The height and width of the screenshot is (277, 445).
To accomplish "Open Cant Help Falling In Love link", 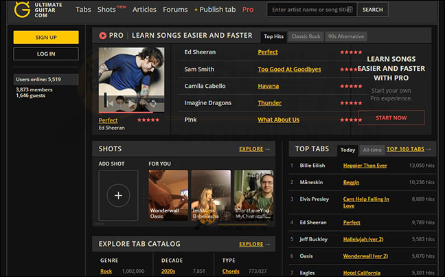I will click(x=366, y=202).
